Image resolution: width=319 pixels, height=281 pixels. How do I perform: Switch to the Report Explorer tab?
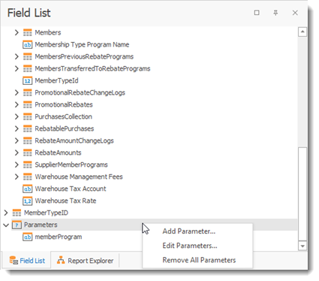(x=85, y=261)
